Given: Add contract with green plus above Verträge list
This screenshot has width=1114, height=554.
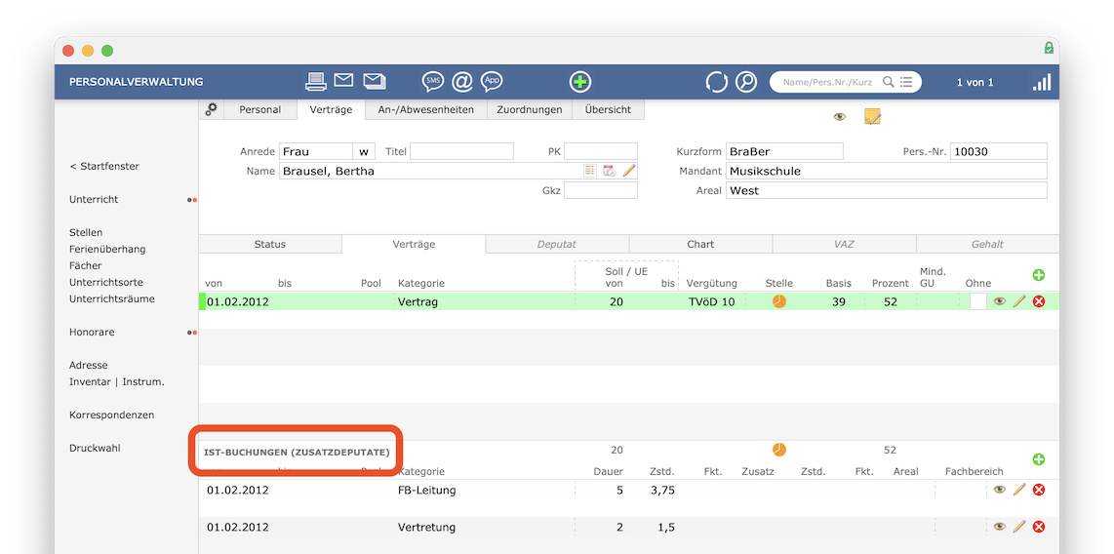Looking at the screenshot, I should [x=1039, y=275].
